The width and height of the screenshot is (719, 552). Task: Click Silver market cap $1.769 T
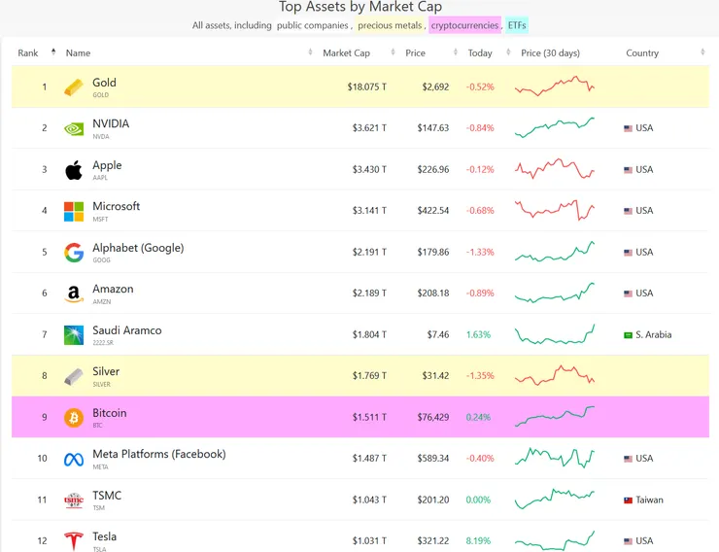click(369, 376)
